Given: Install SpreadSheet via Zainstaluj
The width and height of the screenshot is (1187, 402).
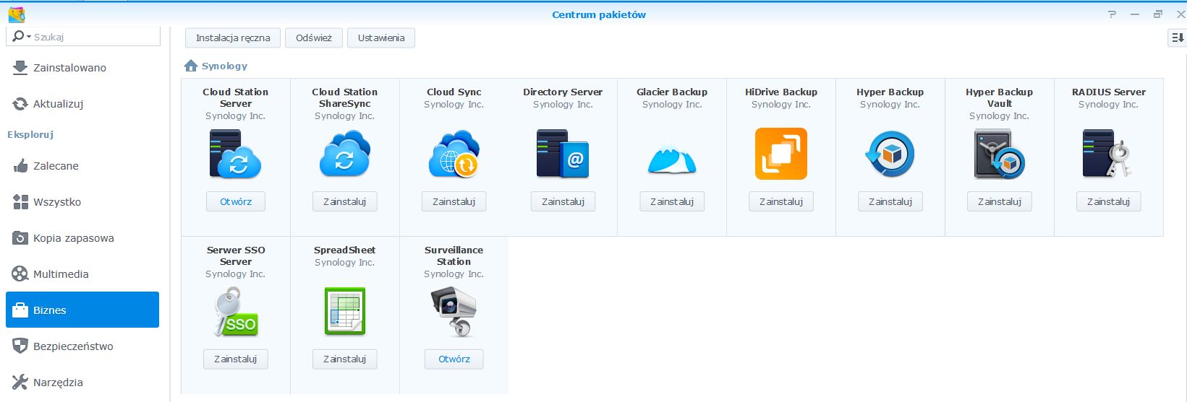Looking at the screenshot, I should point(345,359).
